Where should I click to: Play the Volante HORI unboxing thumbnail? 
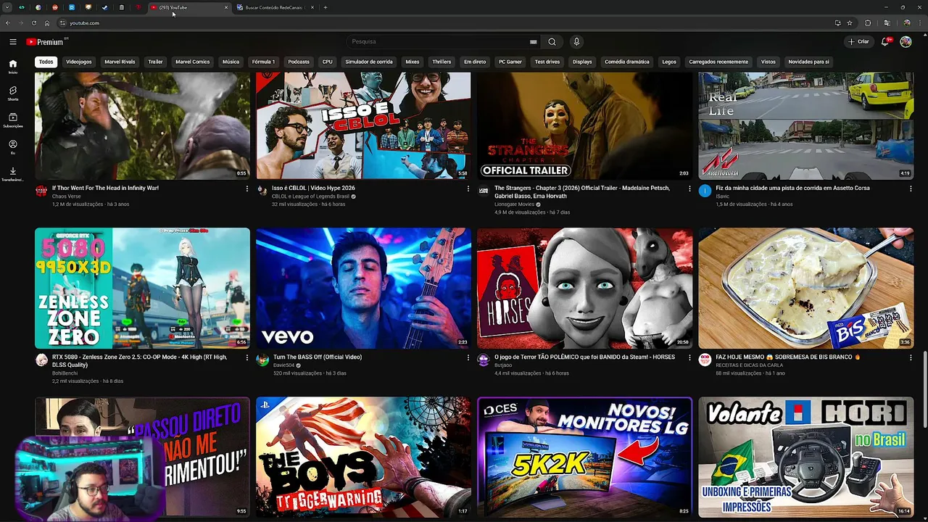[805, 457]
